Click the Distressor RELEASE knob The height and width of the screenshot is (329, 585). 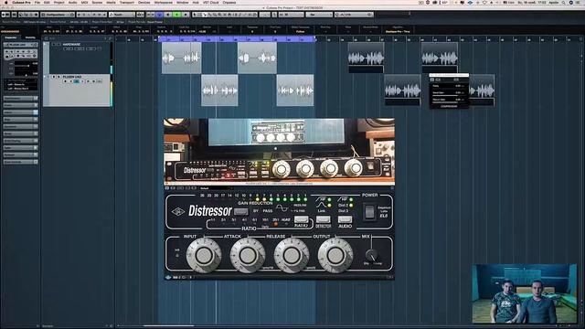point(292,255)
